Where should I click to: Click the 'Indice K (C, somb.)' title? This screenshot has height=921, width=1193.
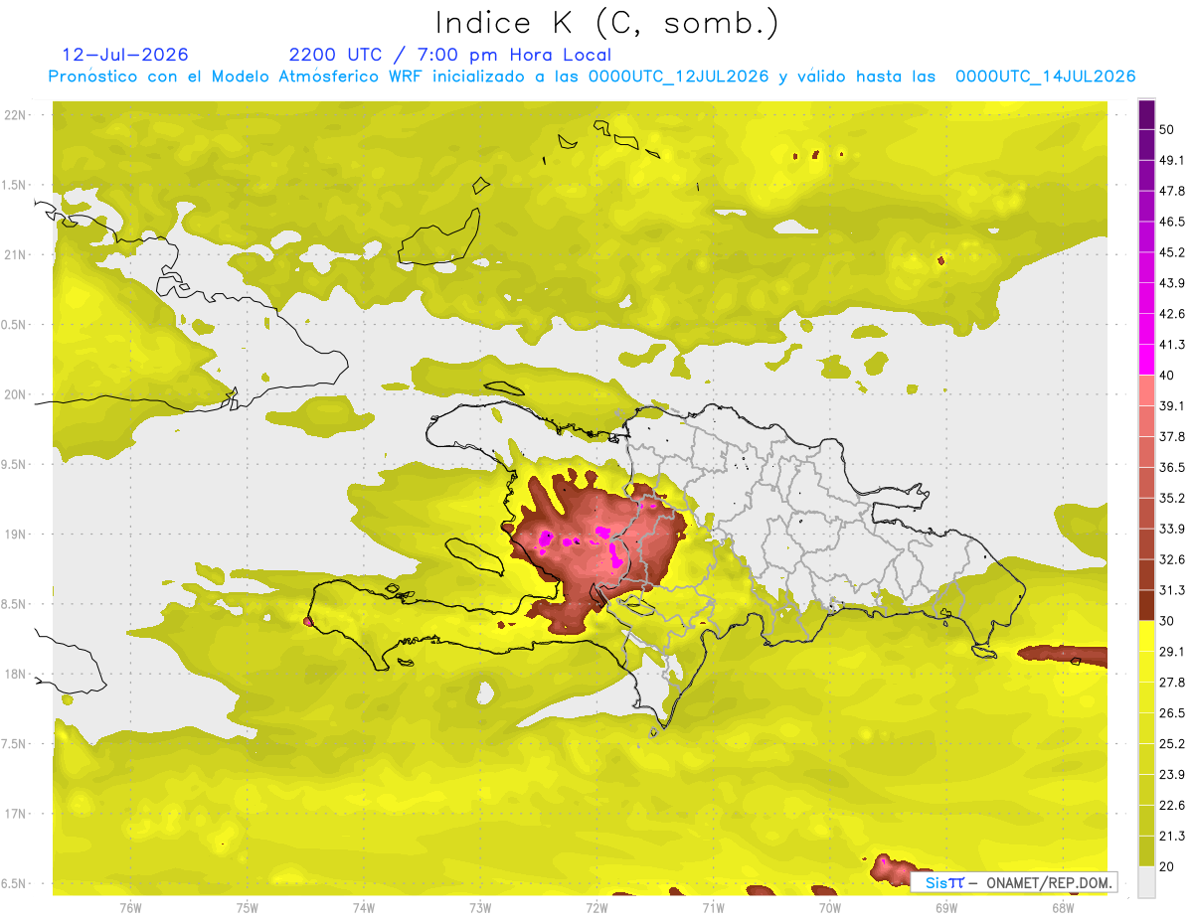coord(607,22)
